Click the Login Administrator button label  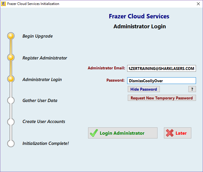click(122, 133)
